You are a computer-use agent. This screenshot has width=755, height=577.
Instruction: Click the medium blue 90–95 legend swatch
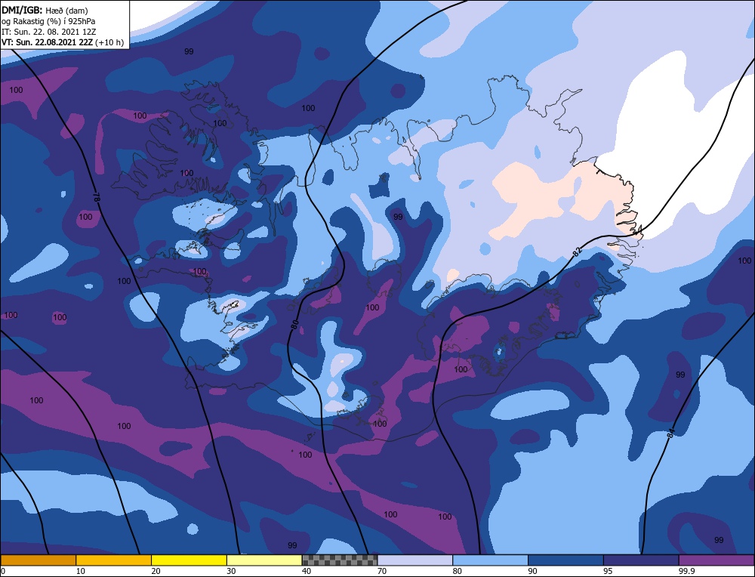pos(565,560)
